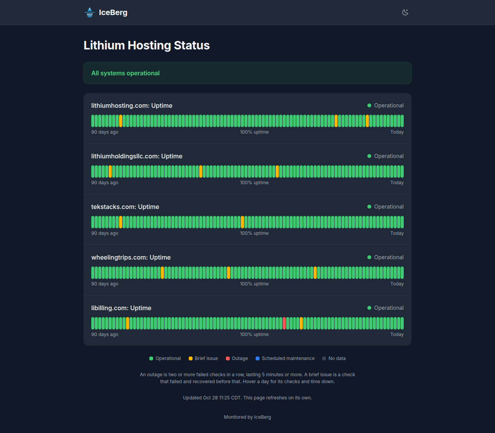Click the lithiumhosting.com: Uptime title

pyautogui.click(x=132, y=105)
